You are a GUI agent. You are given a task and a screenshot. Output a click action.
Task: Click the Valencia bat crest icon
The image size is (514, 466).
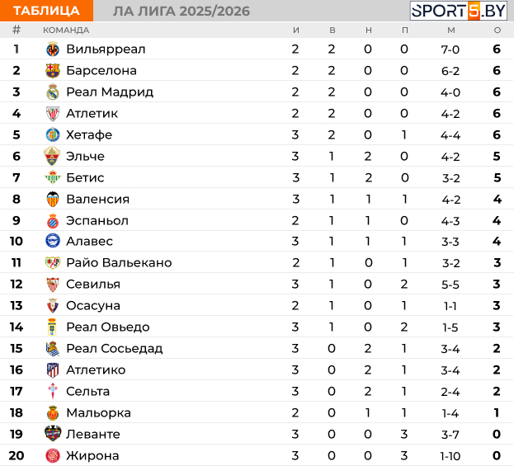tap(53, 200)
